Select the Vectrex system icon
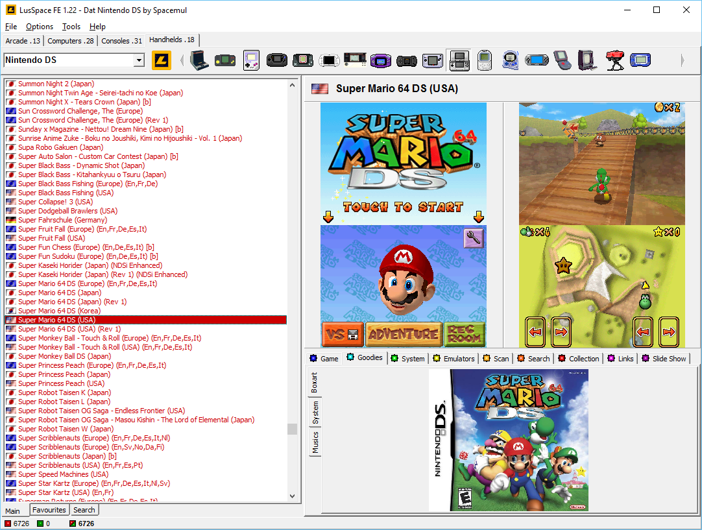This screenshot has width=702, height=530. [x=587, y=60]
